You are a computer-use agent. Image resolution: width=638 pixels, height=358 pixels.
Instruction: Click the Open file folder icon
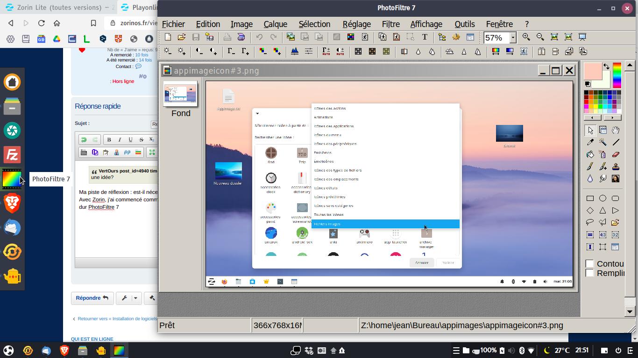pos(182,37)
